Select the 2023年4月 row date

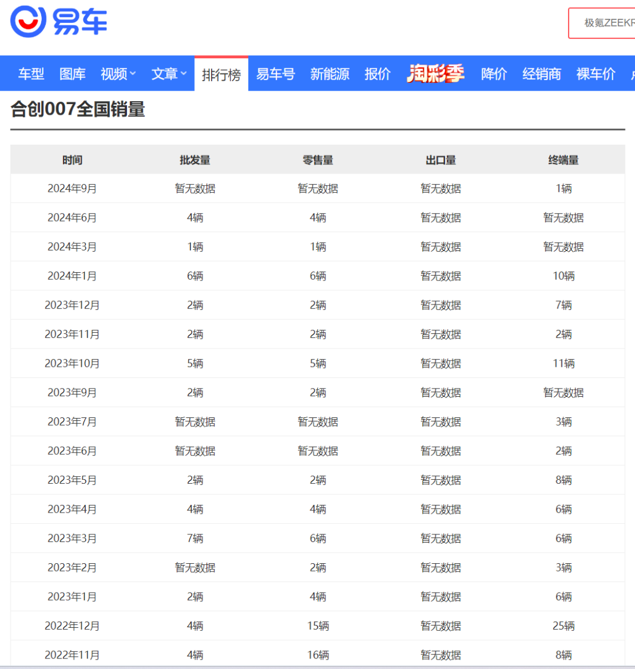pos(72,509)
